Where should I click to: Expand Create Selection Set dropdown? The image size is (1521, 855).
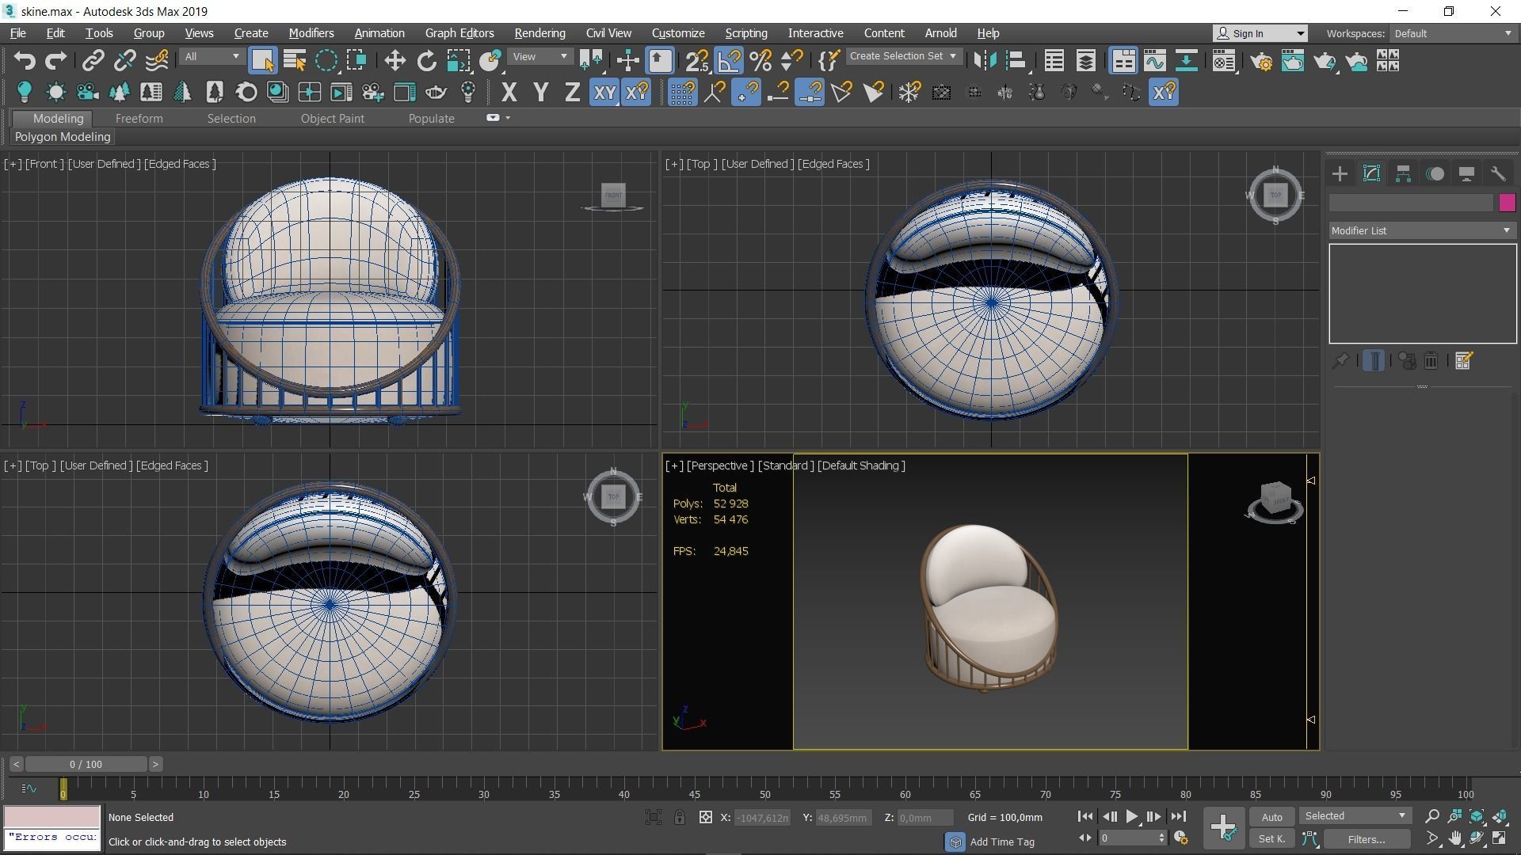903,56
